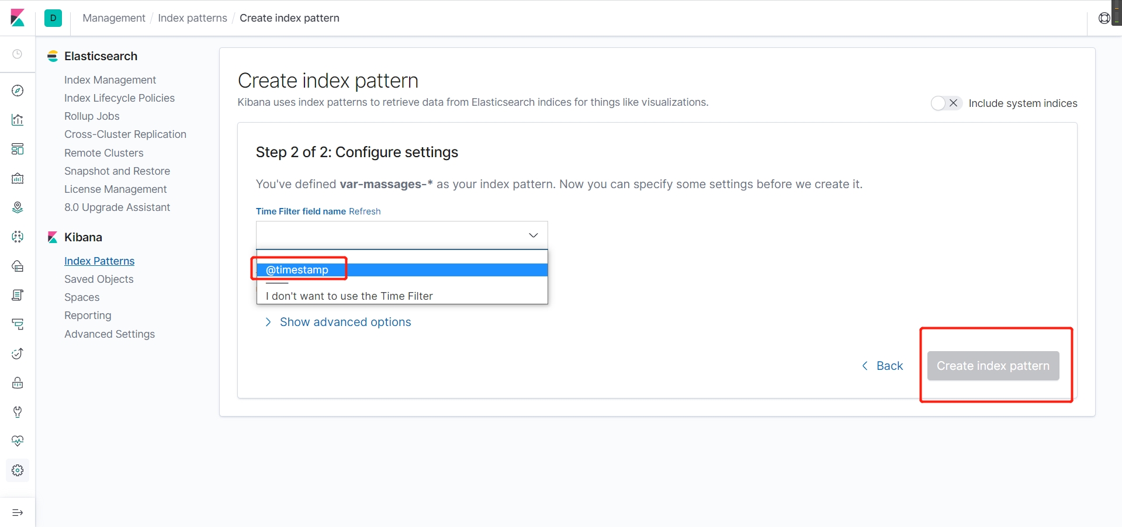Click the Create index pattern button
This screenshot has width=1122, height=527.
(x=992, y=366)
